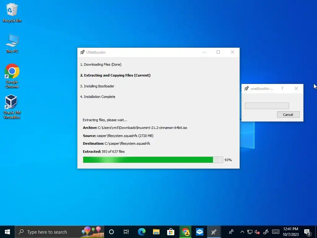Click 'Extracted: 593 of 637 files' line

[x=104, y=152]
